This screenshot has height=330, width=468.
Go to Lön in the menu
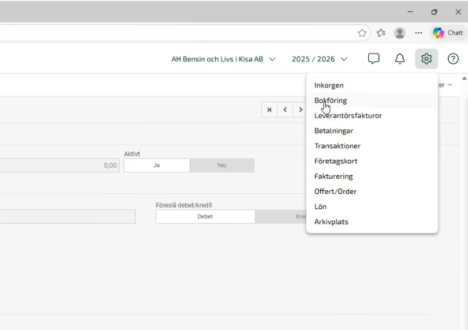coord(320,207)
